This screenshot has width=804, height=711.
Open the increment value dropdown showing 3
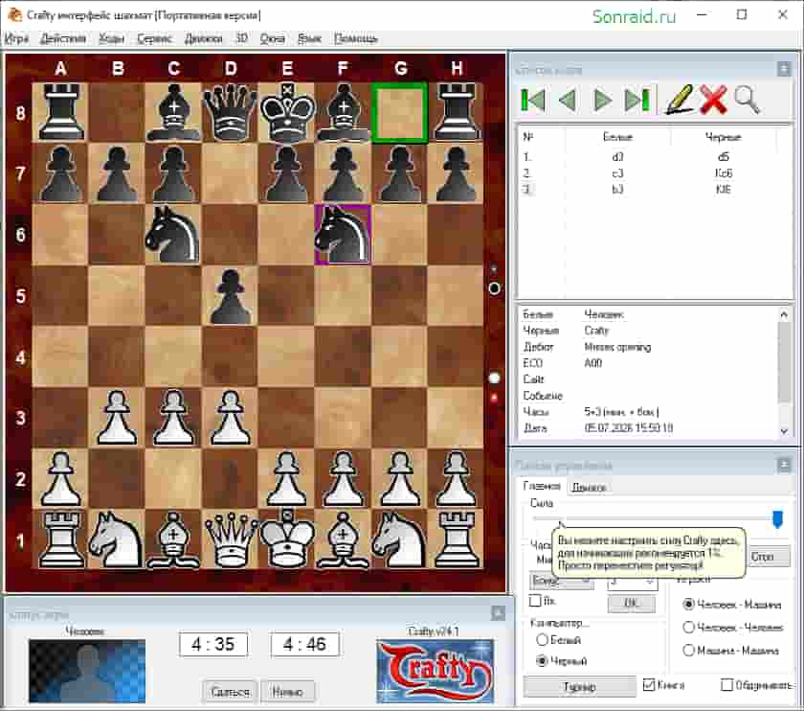pos(632,582)
